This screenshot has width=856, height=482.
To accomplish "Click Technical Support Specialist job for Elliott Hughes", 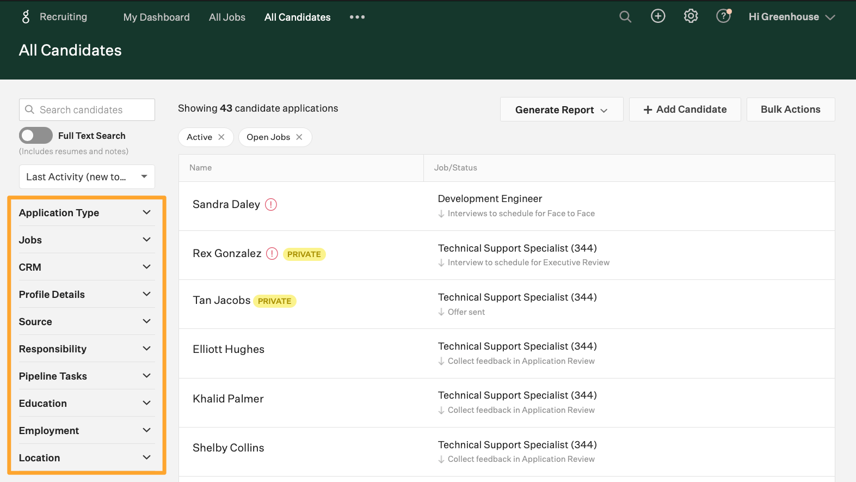I will 517,346.
